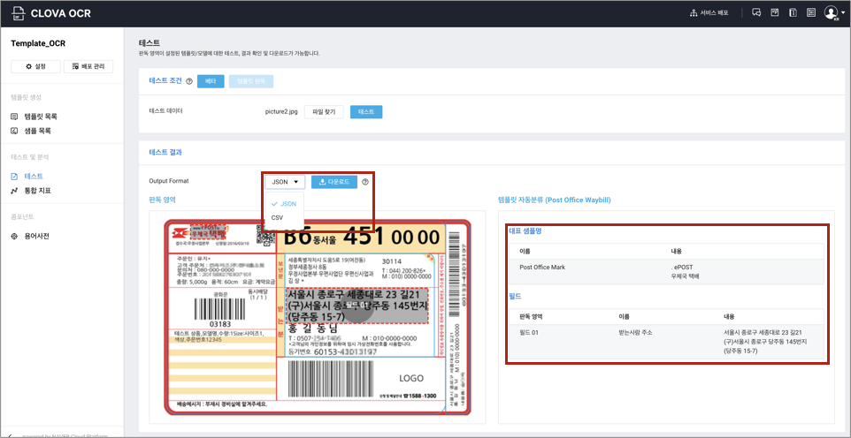This screenshot has height=438, width=851.
Task: Expand the profile dropdown arrow
Action: [x=842, y=13]
